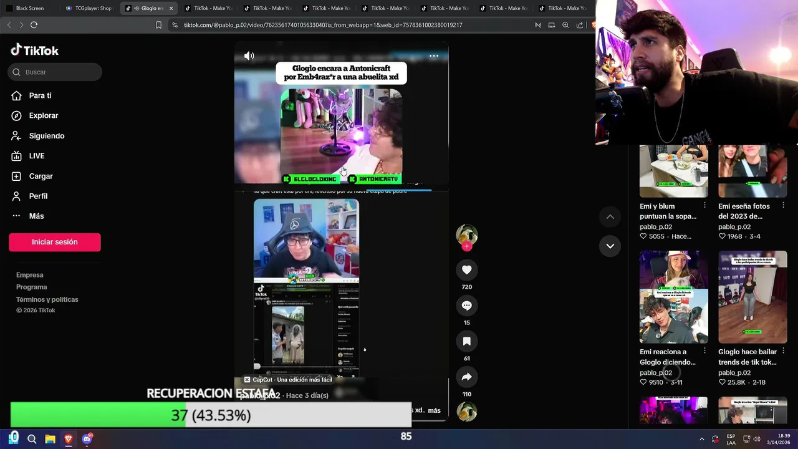
Task: Open the video's three-dot options menu
Action: coord(434,56)
